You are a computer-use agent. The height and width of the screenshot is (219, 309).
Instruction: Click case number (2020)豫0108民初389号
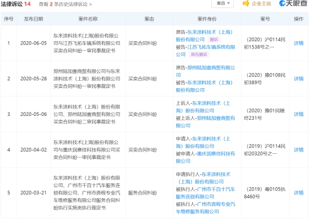coord(265,79)
